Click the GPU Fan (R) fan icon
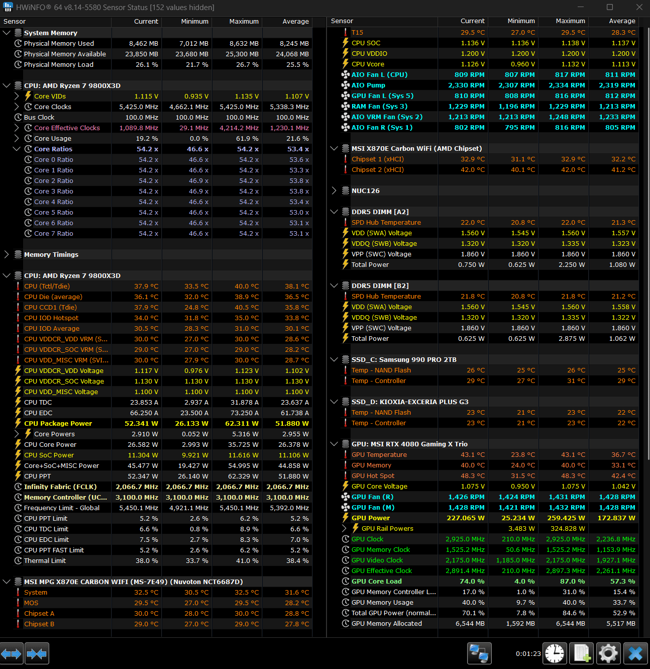Screen dimensions: 650x669 pos(346,497)
